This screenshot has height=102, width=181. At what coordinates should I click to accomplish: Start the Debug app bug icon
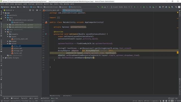click(x=144, y=7)
